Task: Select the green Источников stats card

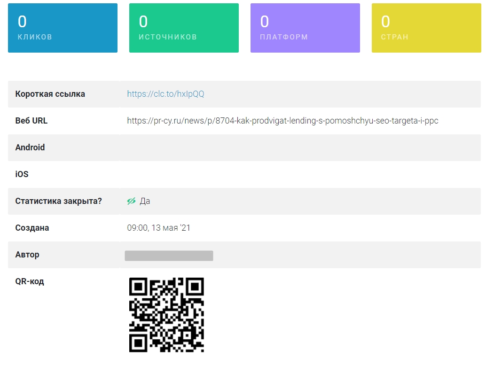Action: (184, 28)
